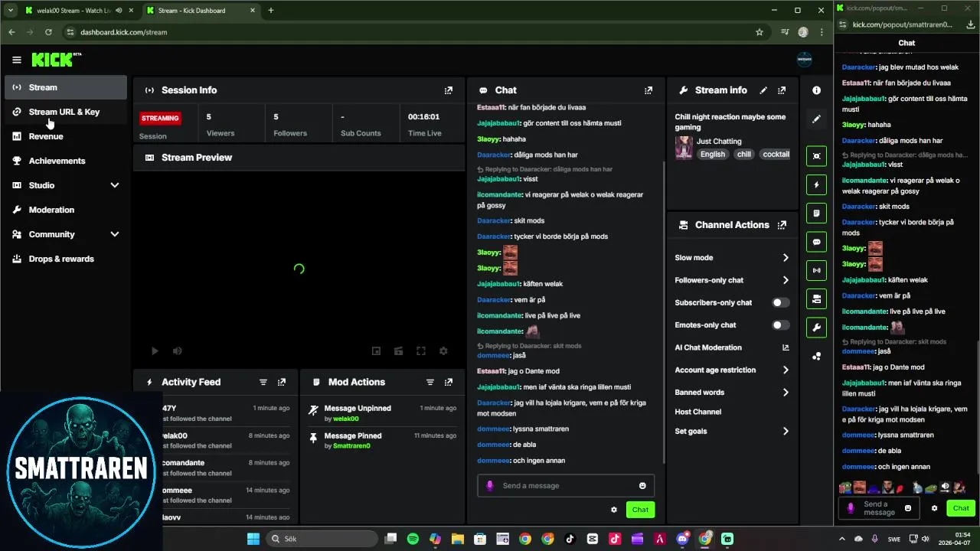Mute the stream preview volume

(177, 351)
